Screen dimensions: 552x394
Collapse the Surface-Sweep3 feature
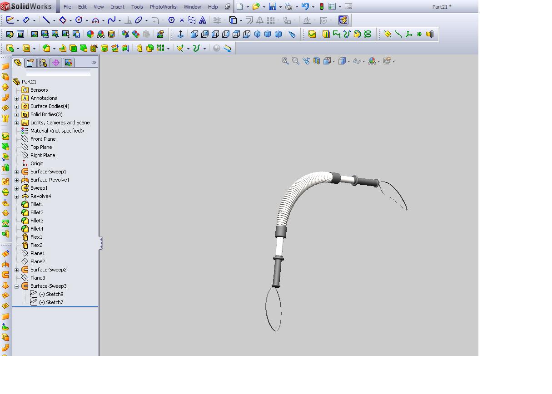pyautogui.click(x=17, y=286)
